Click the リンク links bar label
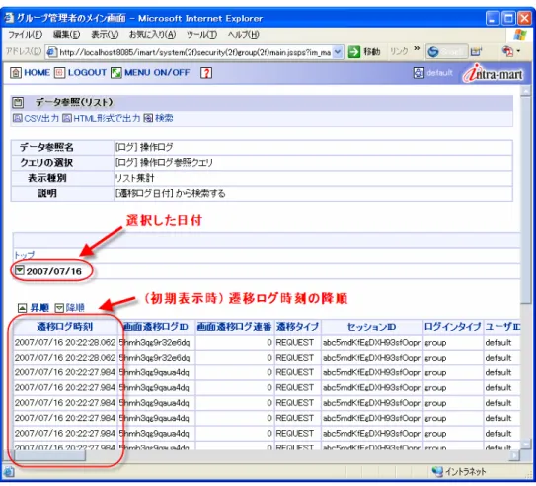This screenshot has width=536, height=486. [399, 52]
